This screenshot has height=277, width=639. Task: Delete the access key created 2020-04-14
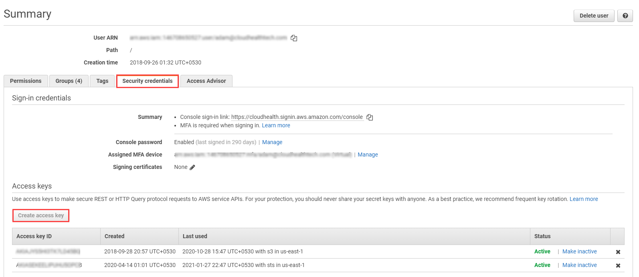[x=618, y=265]
